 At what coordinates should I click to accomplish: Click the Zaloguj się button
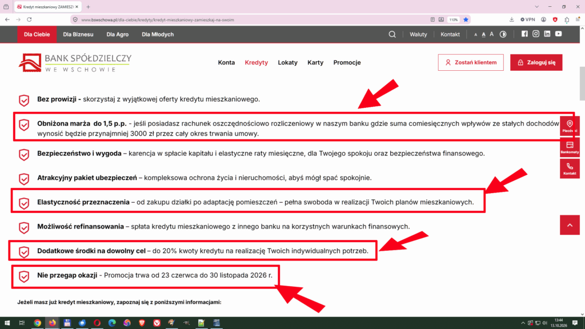536,62
